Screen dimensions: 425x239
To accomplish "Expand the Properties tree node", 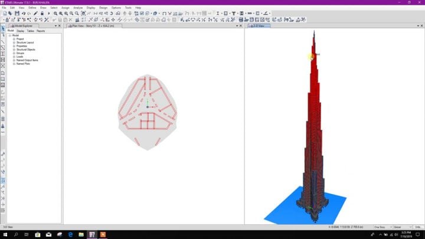I will 14,46.
